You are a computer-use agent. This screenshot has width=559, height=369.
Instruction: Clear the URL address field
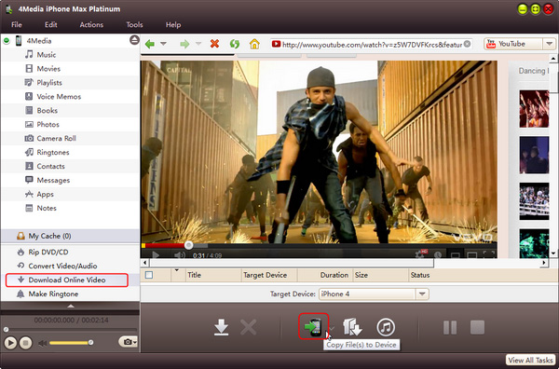pyautogui.click(x=467, y=44)
